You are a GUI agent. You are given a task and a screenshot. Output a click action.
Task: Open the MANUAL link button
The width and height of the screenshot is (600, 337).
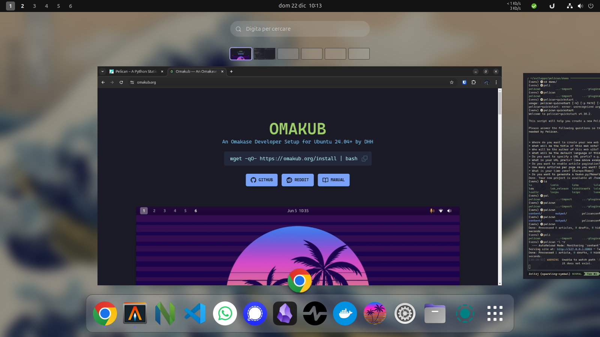[x=333, y=180]
